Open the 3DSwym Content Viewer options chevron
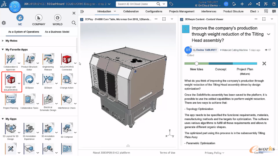Image resolution: width=278 pixels, height=156 pixels. click(x=272, y=19)
